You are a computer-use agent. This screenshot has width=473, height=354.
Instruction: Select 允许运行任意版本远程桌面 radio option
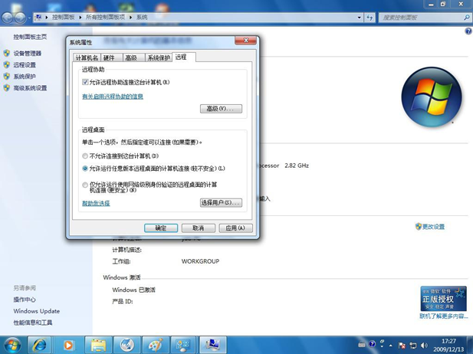pyautogui.click(x=85, y=169)
